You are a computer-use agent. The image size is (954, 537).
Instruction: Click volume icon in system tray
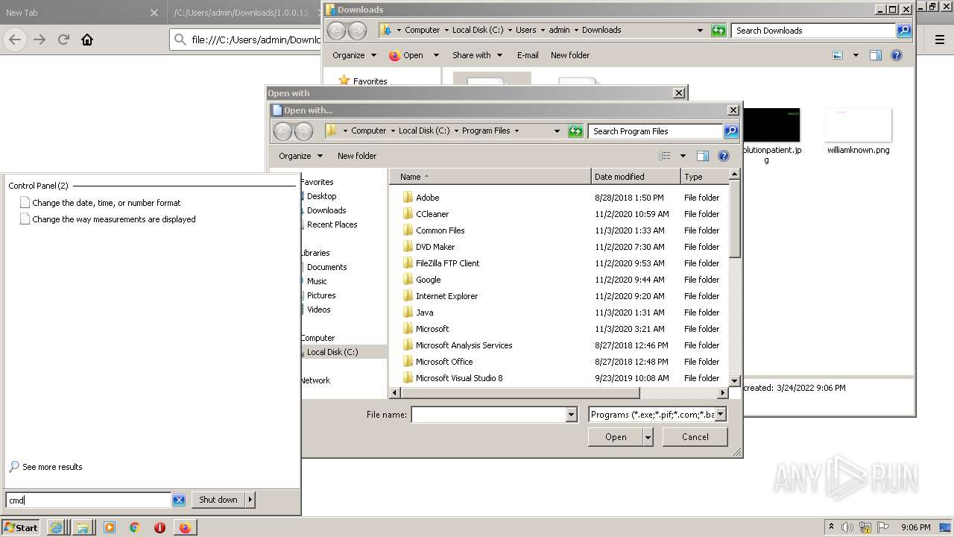847,527
